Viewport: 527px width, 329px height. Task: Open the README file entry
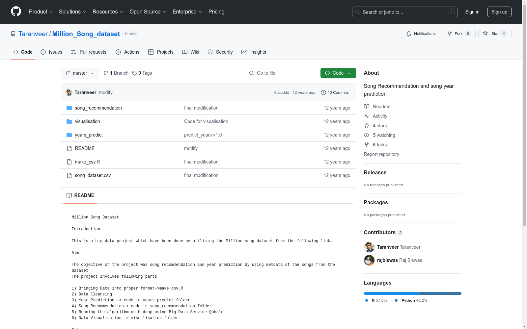point(85,148)
